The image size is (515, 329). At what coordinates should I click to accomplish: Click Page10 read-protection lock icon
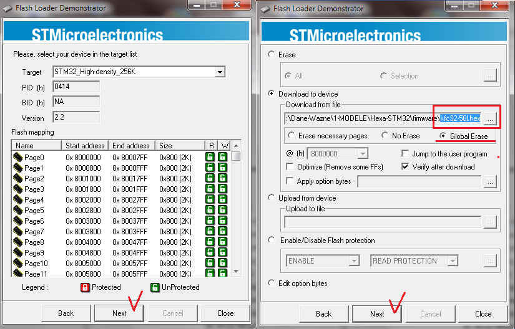(210, 264)
